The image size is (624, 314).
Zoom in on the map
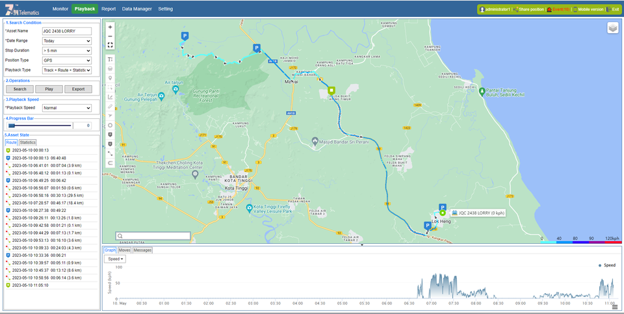pos(110,27)
